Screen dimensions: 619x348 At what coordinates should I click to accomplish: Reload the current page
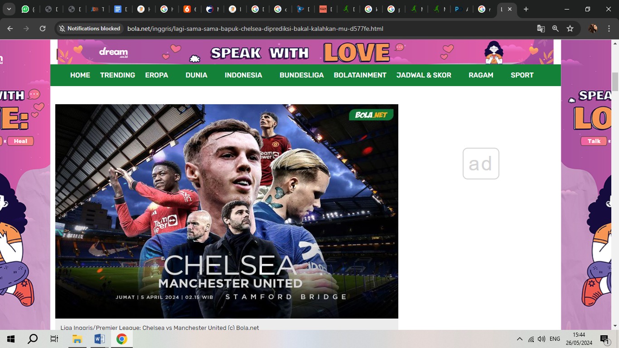click(43, 29)
